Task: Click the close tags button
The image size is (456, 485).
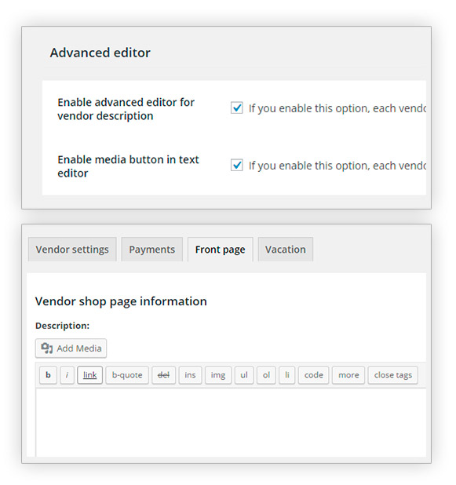Action: tap(393, 375)
